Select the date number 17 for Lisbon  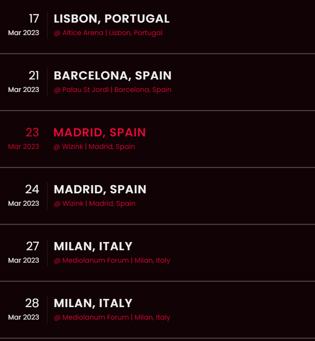point(34,19)
